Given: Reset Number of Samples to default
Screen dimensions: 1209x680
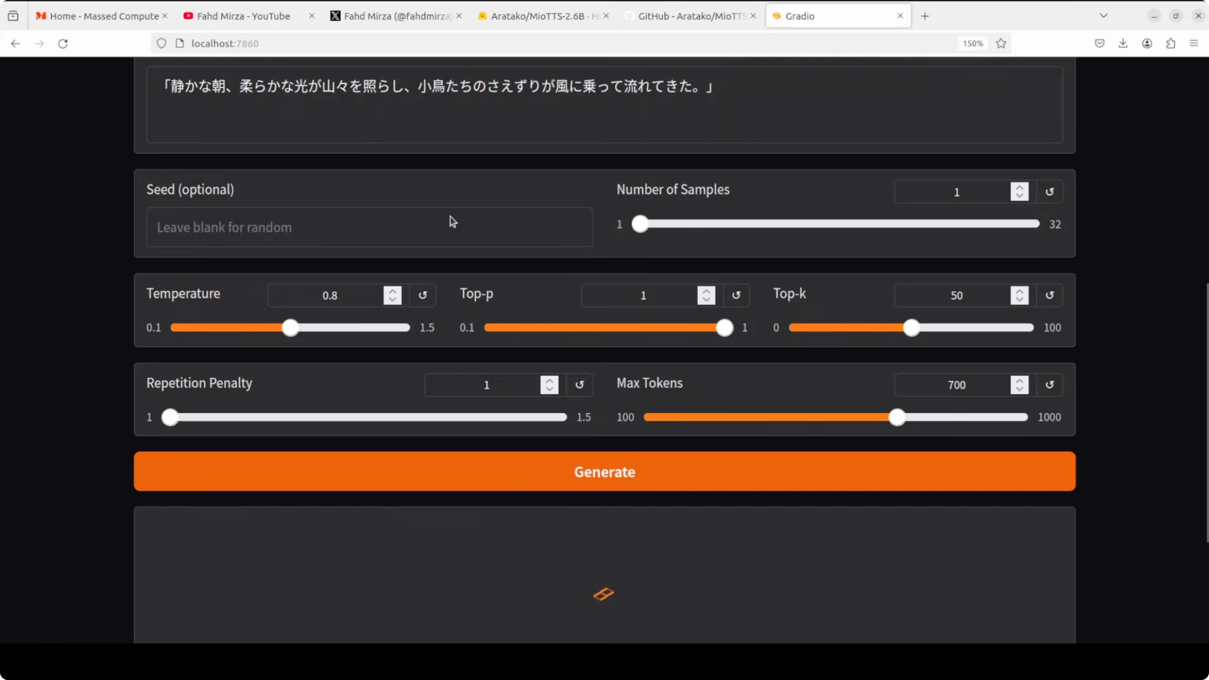Looking at the screenshot, I should click(x=1049, y=192).
